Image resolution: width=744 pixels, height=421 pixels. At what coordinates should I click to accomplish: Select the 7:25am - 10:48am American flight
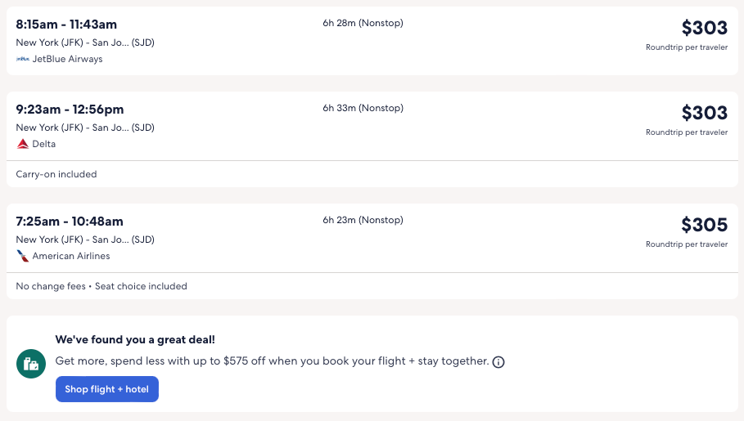click(70, 222)
